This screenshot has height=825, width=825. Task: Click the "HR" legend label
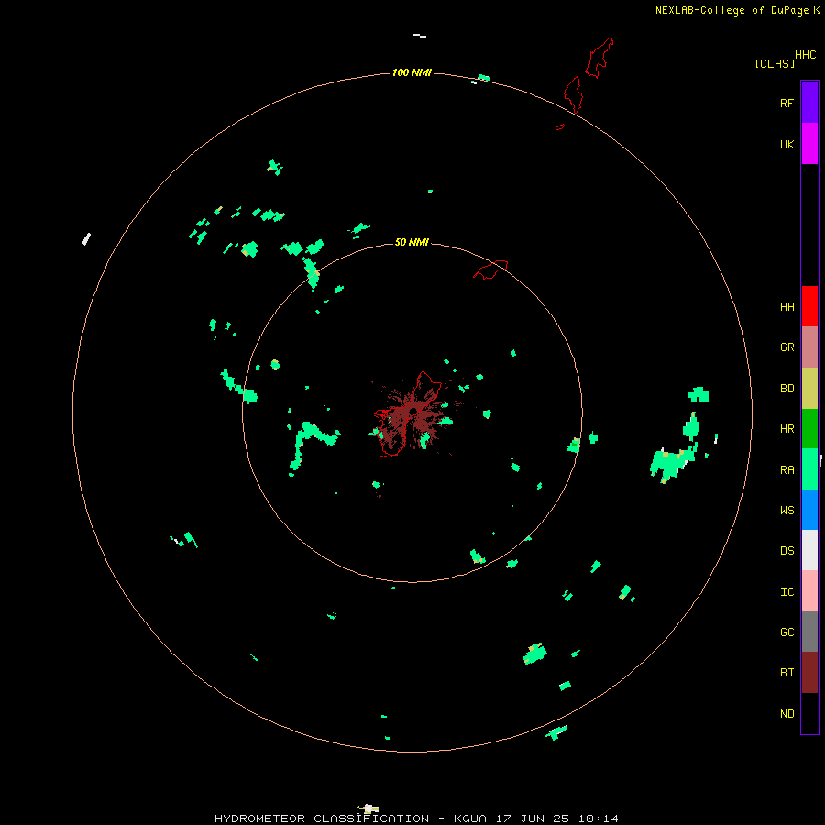[786, 429]
